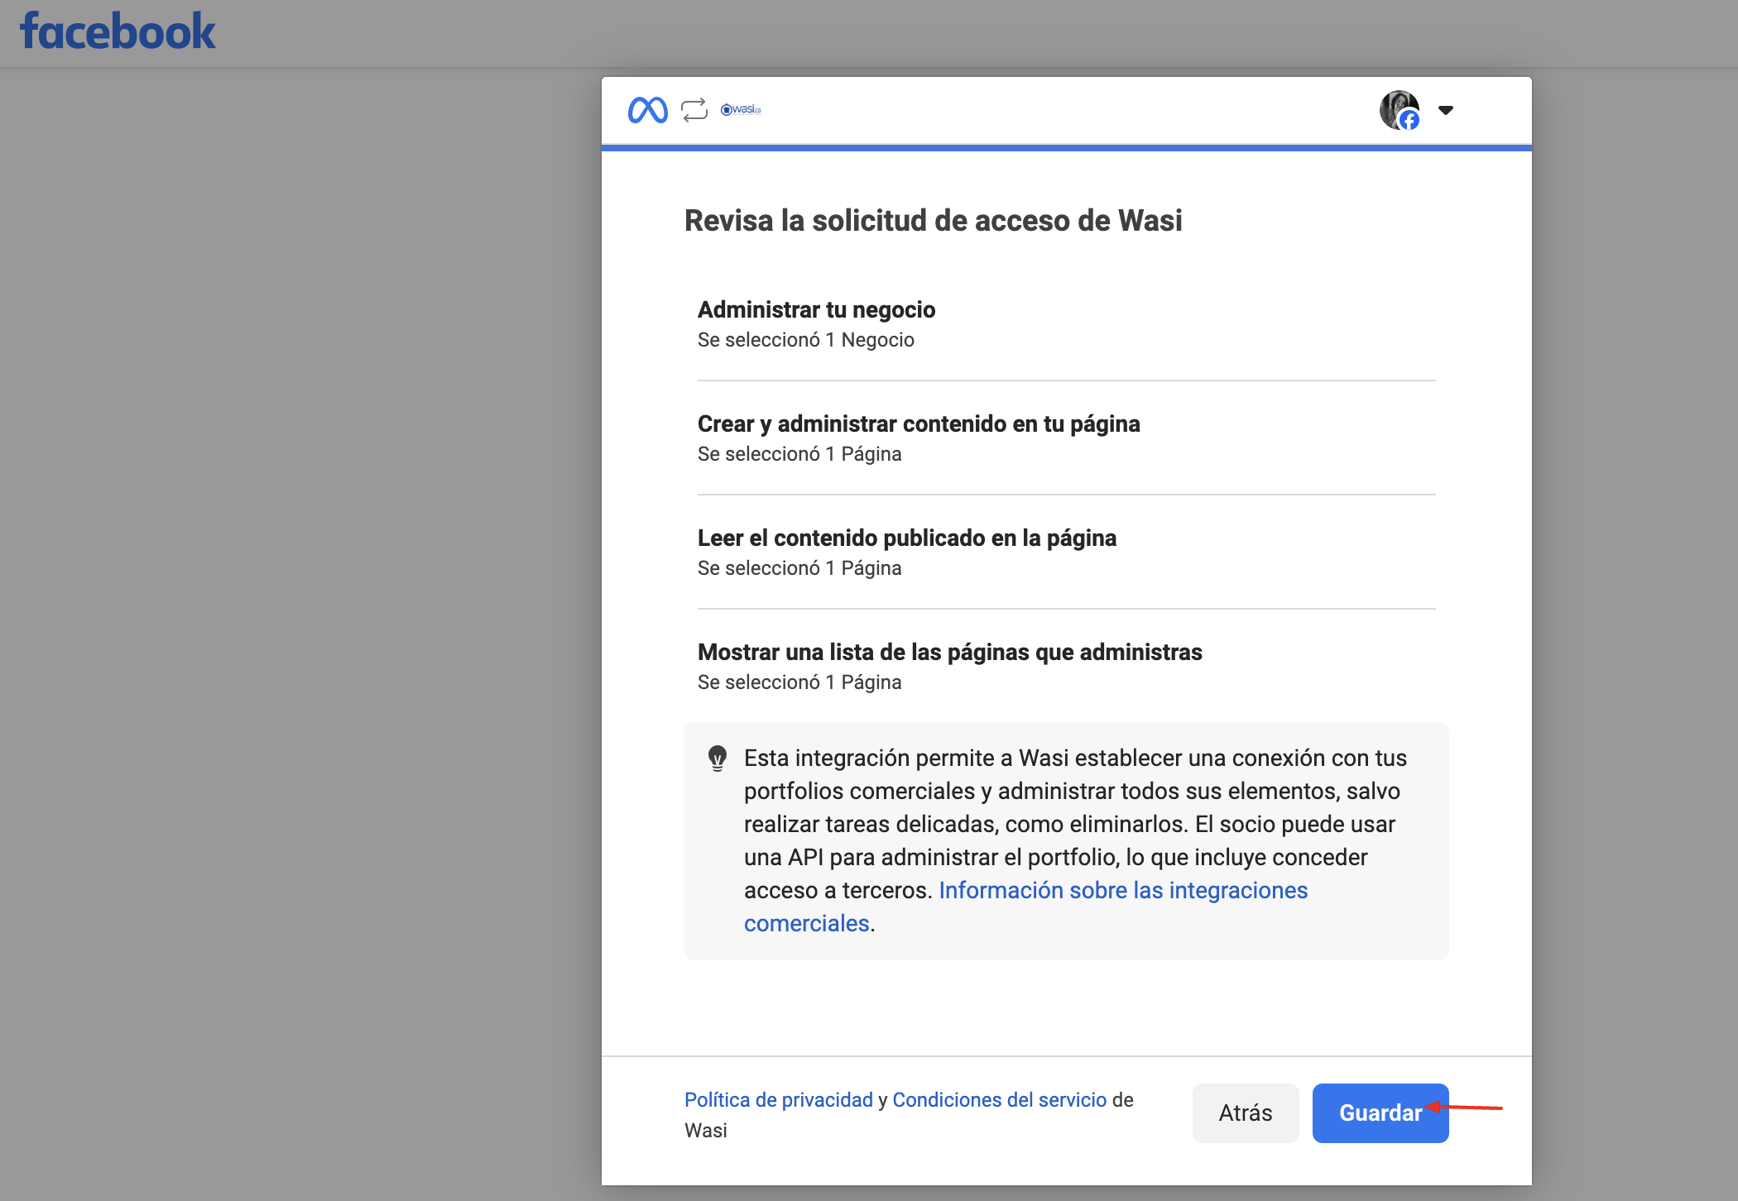Viewport: 1738px width, 1201px height.
Task: Click the facebook logo at top left
Action: 118,31
